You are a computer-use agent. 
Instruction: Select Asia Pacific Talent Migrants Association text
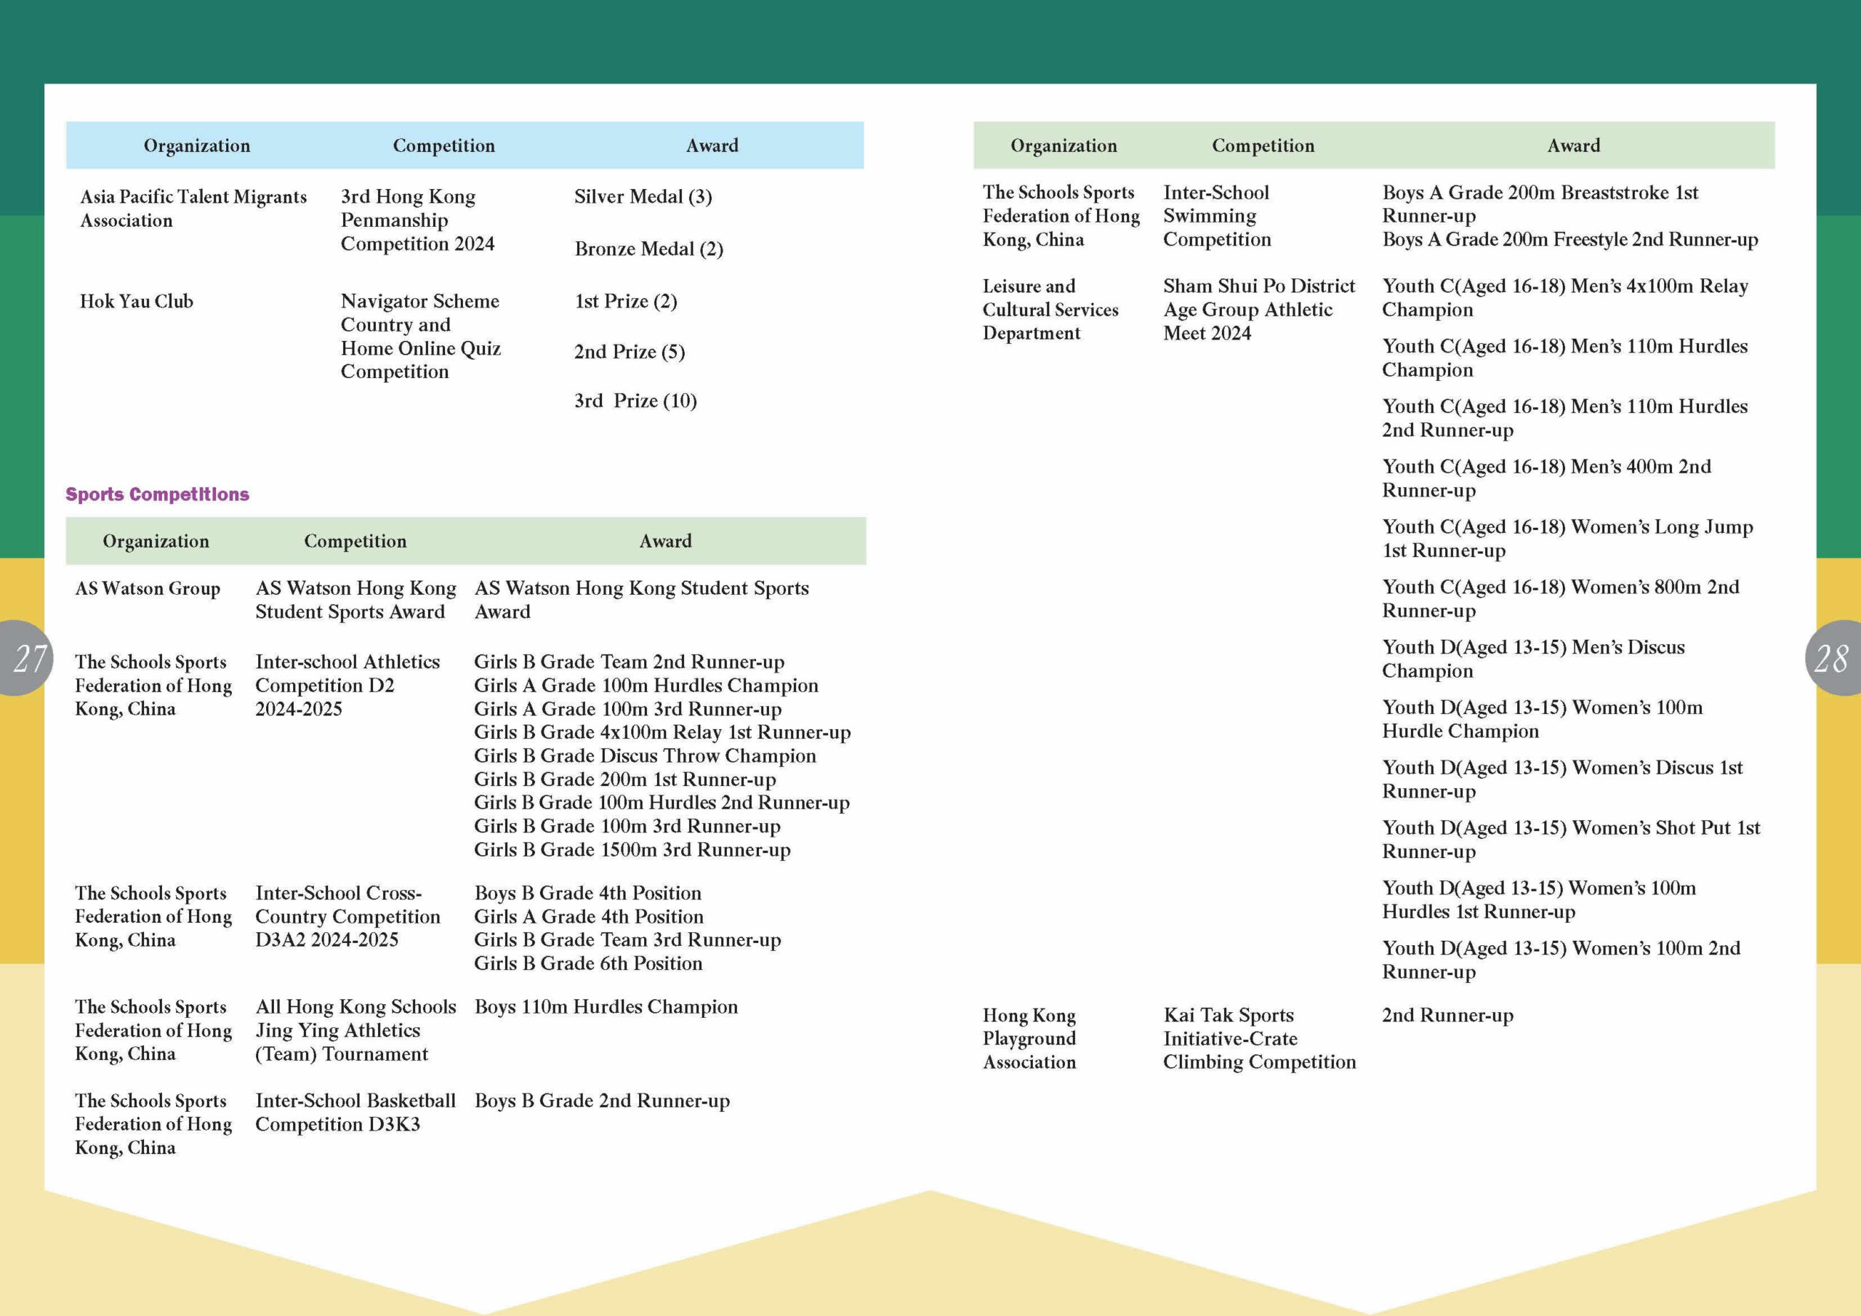click(x=193, y=209)
